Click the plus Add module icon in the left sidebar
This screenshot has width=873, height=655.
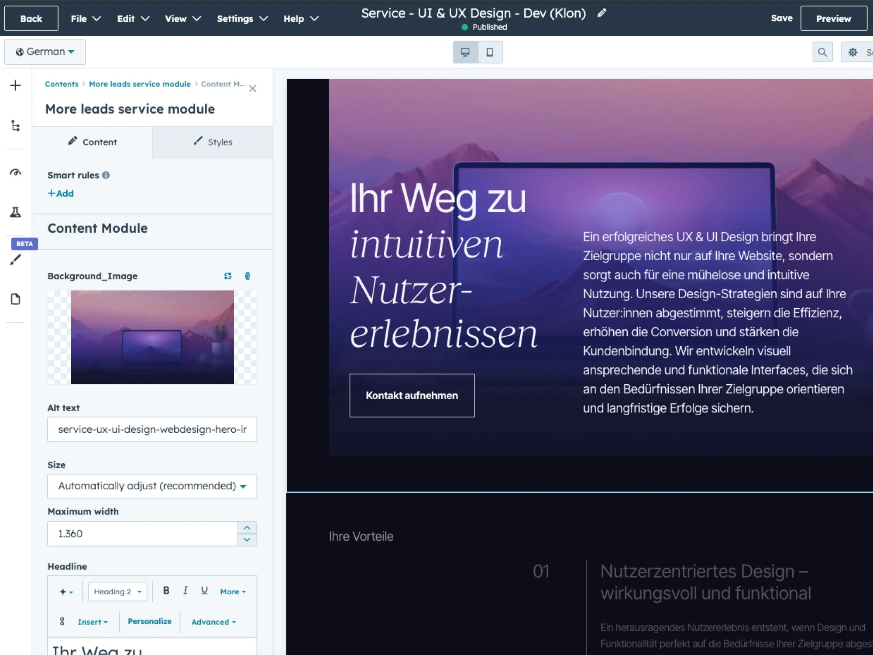[x=15, y=85]
